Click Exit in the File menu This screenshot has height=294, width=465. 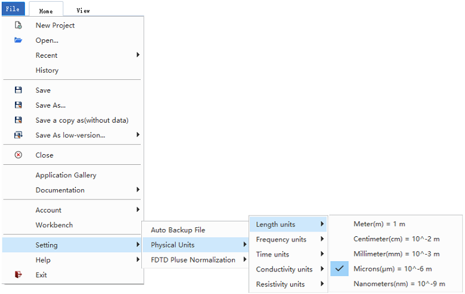pos(73,275)
